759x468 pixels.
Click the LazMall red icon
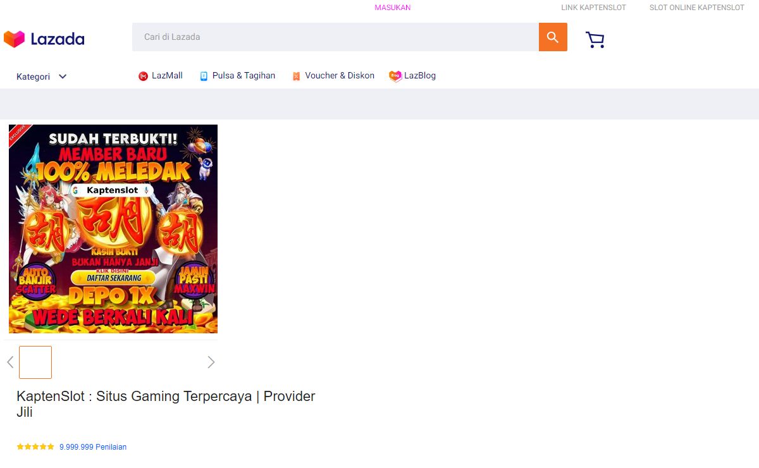(x=143, y=76)
